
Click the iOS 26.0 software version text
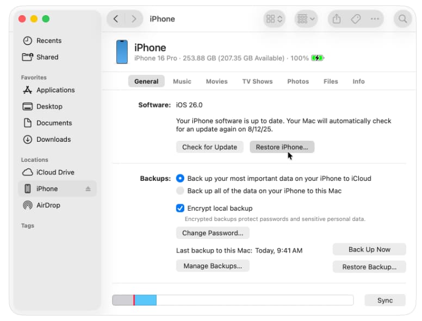pos(189,105)
